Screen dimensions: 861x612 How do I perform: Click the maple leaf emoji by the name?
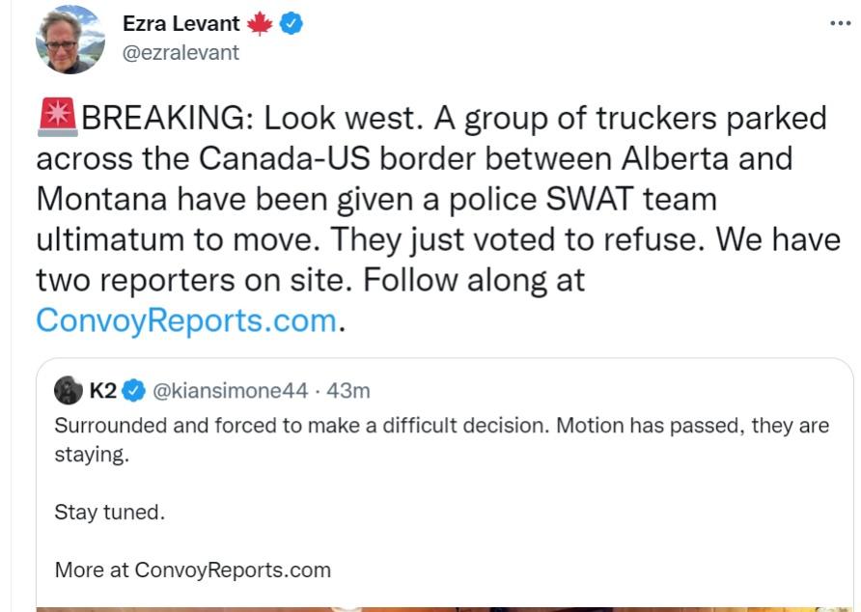259,24
